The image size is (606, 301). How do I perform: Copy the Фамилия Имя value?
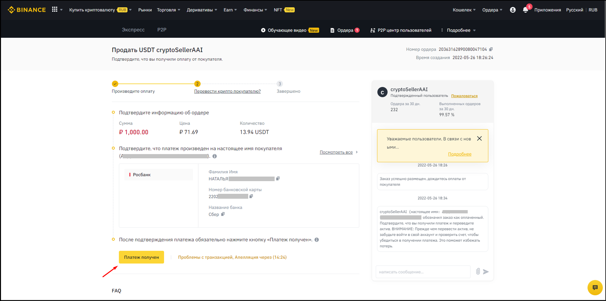[278, 179]
